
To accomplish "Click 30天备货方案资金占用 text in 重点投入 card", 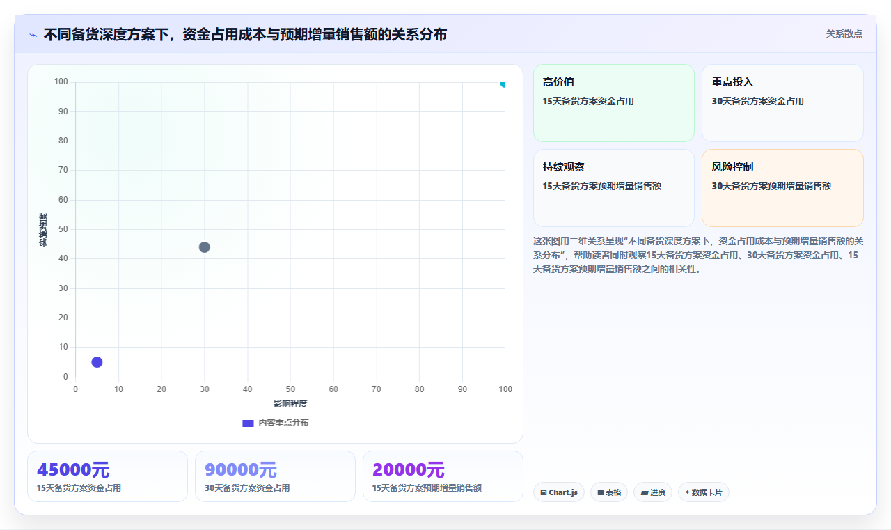I will [757, 102].
